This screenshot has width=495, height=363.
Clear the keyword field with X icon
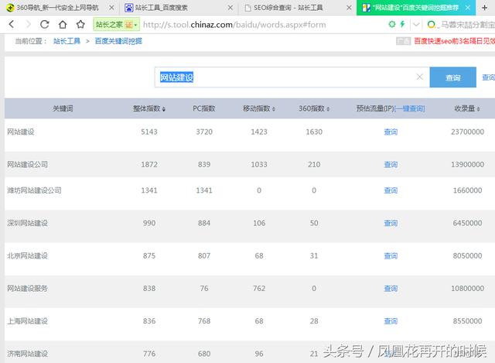click(x=419, y=77)
